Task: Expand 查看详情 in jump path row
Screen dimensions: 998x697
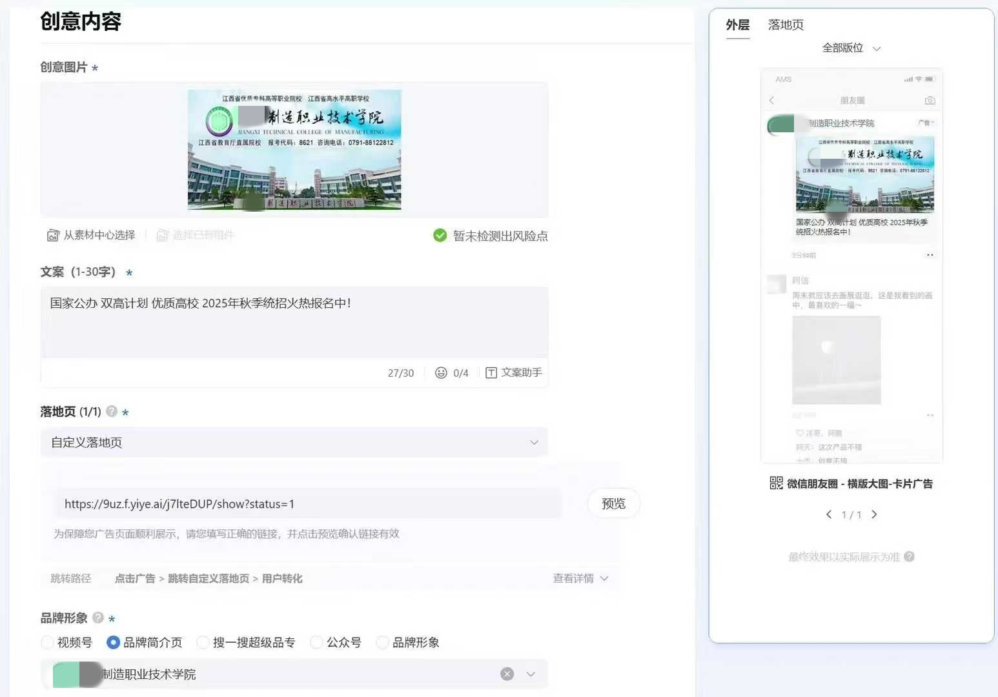Action: 580,578
